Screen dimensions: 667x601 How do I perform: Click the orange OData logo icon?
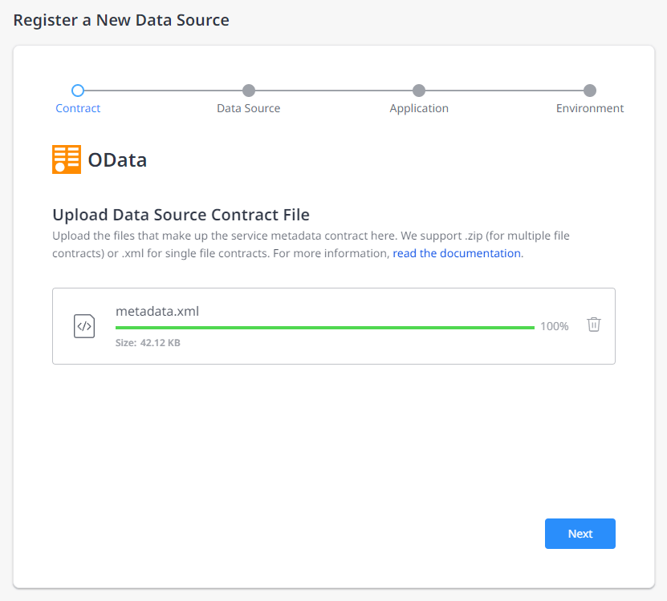tap(67, 159)
